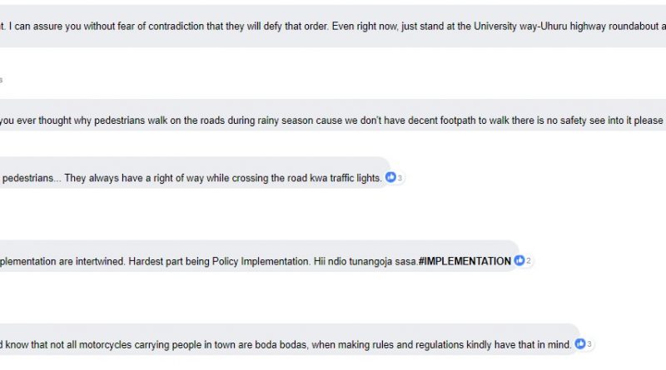Open reaction count 3 on motorcycles comment
The height and width of the screenshot is (370, 666).
pos(589,344)
